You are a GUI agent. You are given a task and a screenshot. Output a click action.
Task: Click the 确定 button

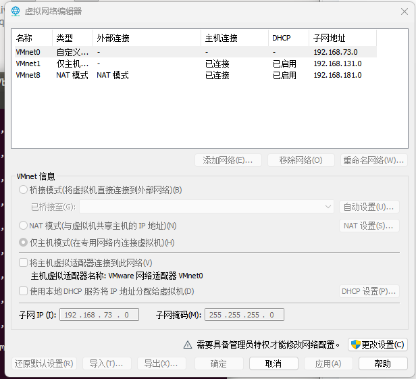pyautogui.click(x=219, y=363)
